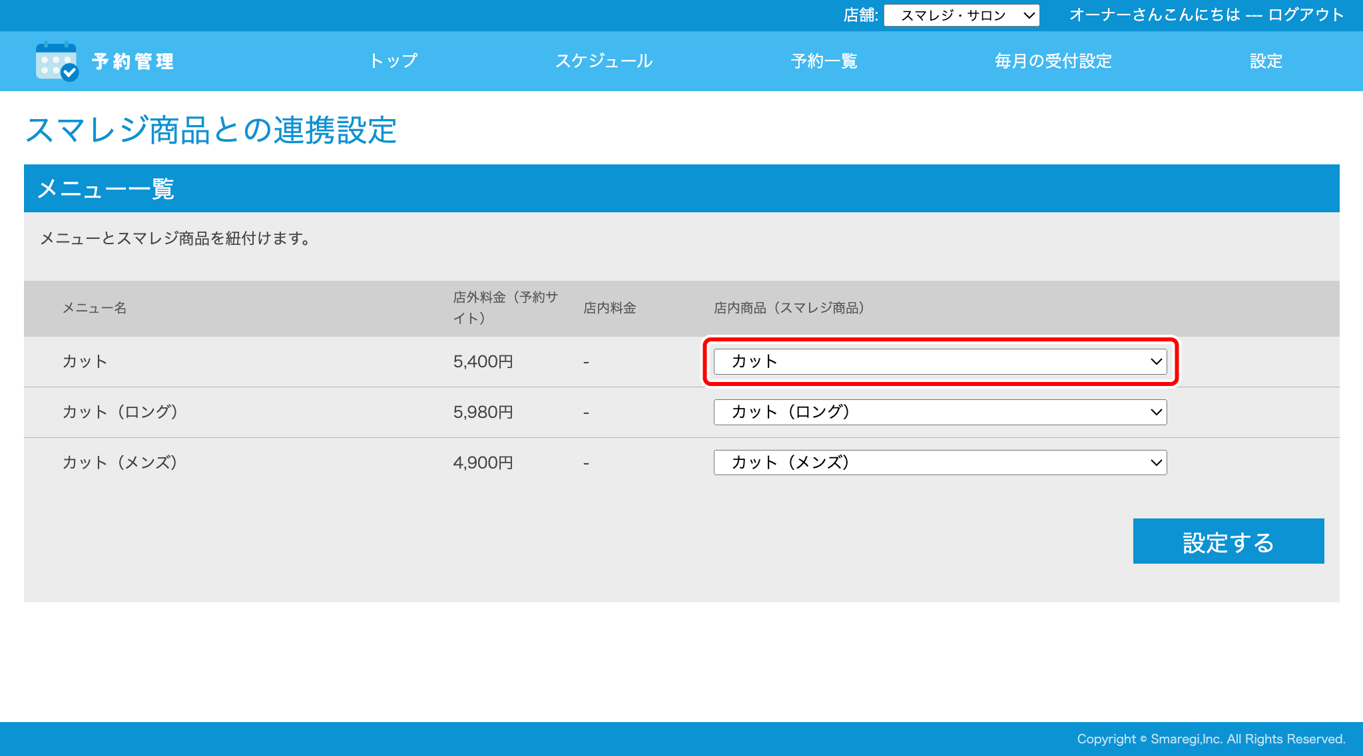Go to スケジュール in navigation
Screen dimensions: 1363x756
pos(604,61)
